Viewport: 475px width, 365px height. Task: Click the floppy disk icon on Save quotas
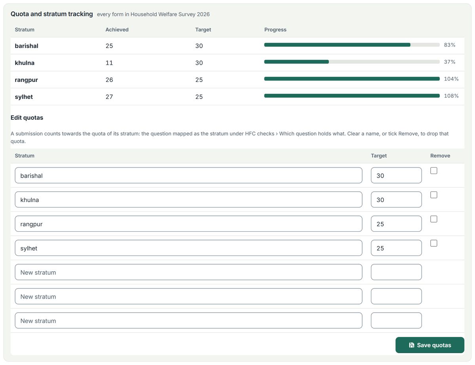pos(412,345)
